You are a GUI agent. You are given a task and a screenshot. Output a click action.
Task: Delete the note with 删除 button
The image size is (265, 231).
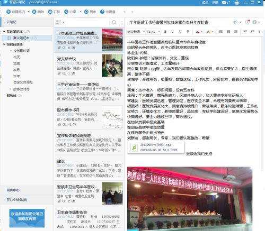(x=38, y=12)
